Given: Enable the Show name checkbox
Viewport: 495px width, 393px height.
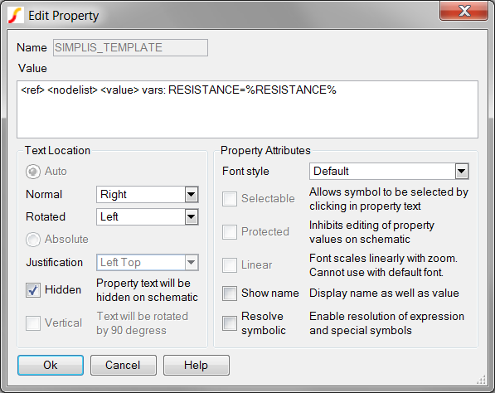Looking at the screenshot, I should tap(230, 294).
